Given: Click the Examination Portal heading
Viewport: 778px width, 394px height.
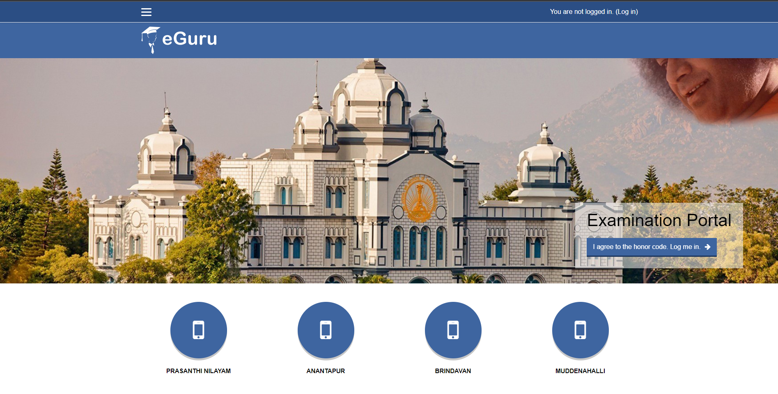Looking at the screenshot, I should click(x=659, y=220).
